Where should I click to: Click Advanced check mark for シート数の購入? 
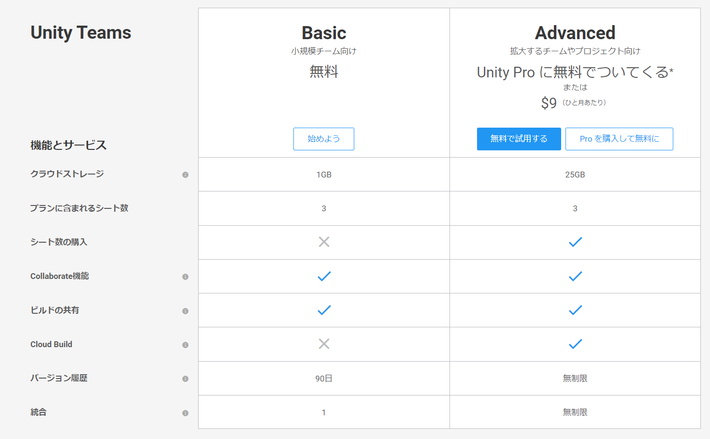[575, 242]
